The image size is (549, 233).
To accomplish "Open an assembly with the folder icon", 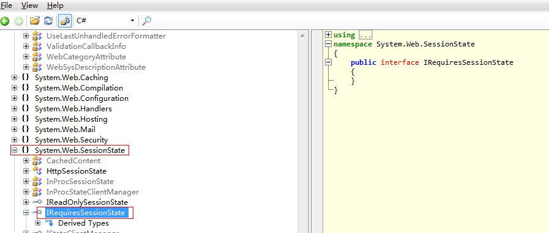I will tap(35, 21).
